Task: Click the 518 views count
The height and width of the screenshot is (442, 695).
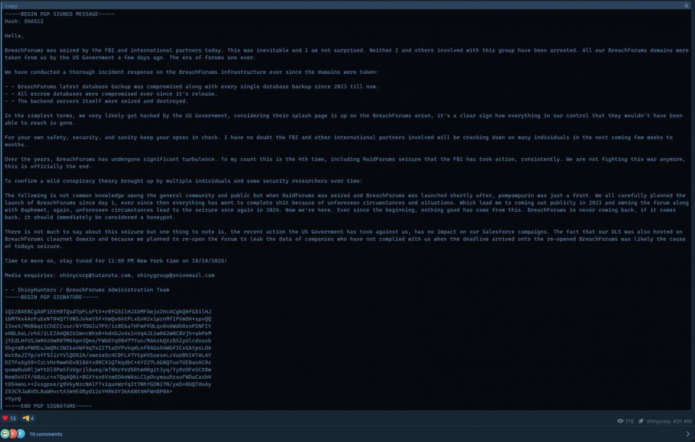Action: click(x=629, y=421)
